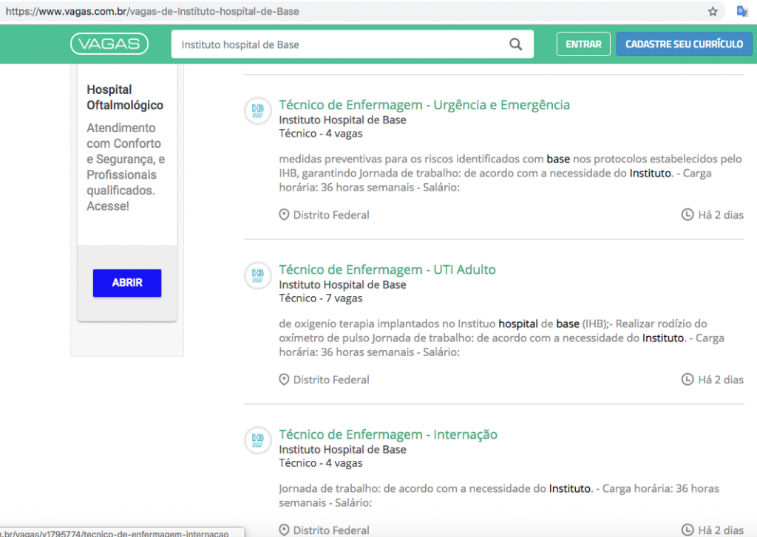This screenshot has width=757, height=537.
Task: Bookmark page with star icon
Action: coord(713,12)
